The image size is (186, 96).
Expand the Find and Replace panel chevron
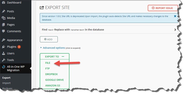(x=175, y=30)
